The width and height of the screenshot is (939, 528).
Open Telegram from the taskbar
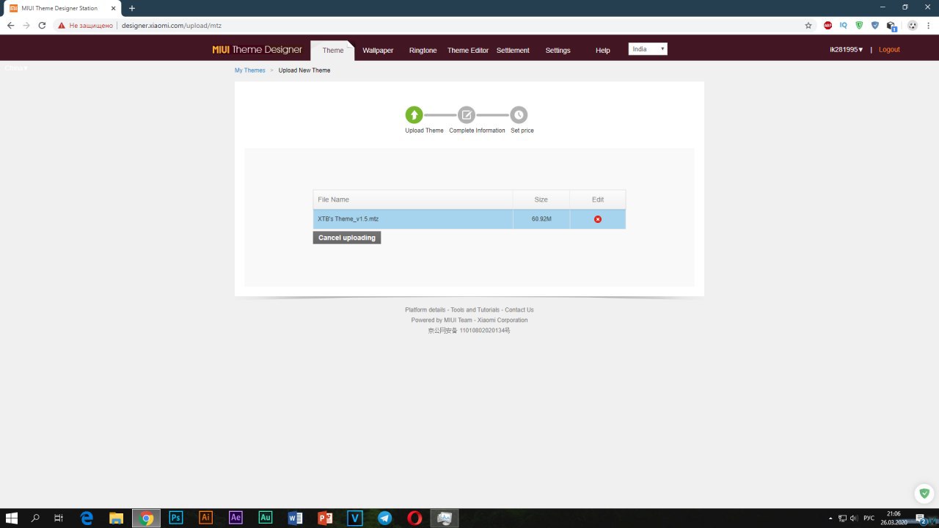click(x=384, y=518)
